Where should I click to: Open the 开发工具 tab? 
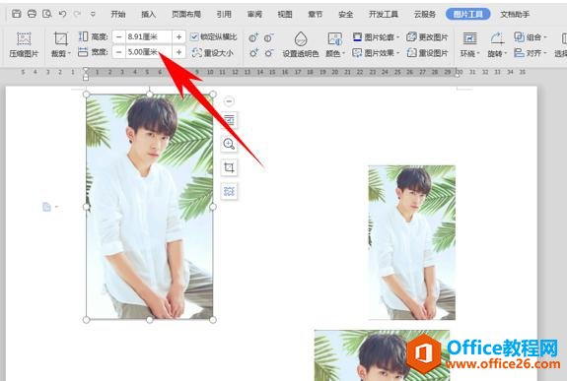click(x=384, y=14)
